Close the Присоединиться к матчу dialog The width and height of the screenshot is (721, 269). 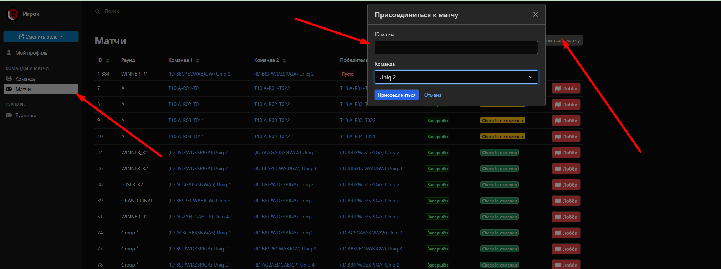click(x=535, y=14)
